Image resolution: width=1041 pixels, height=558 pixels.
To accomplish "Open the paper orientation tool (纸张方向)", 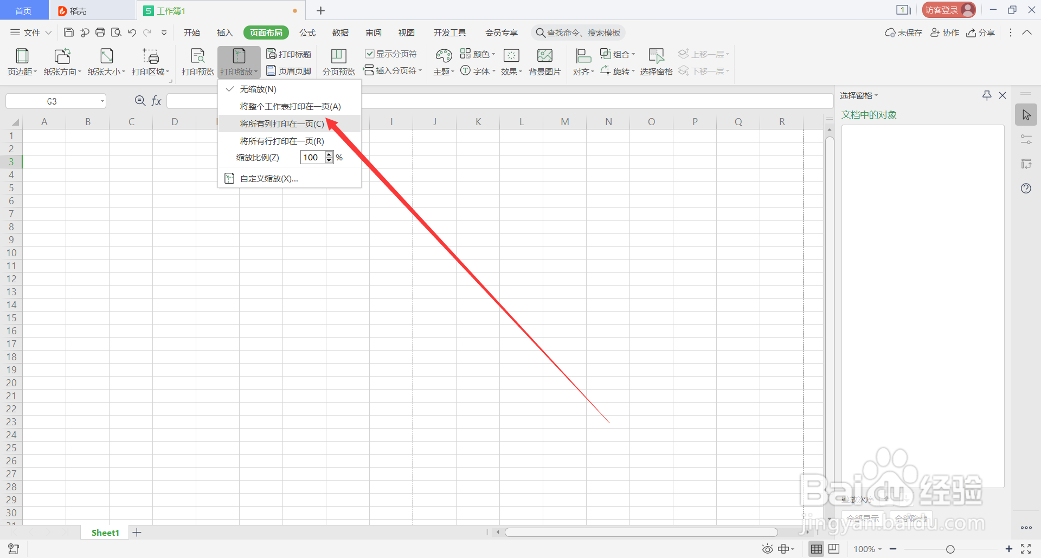I will [62, 62].
